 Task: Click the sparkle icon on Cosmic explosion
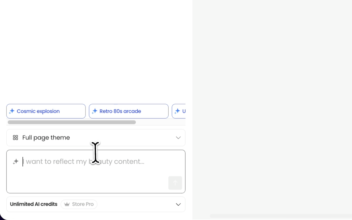point(12,111)
